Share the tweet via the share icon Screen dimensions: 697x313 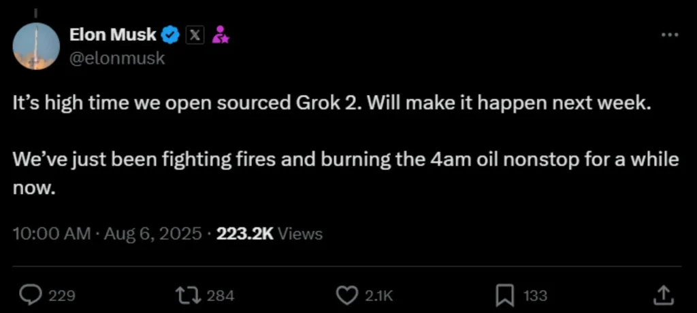pos(664,295)
